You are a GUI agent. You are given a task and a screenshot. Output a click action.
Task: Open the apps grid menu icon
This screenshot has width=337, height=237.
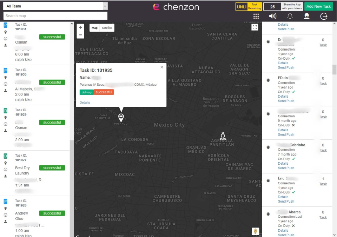(x=256, y=16)
